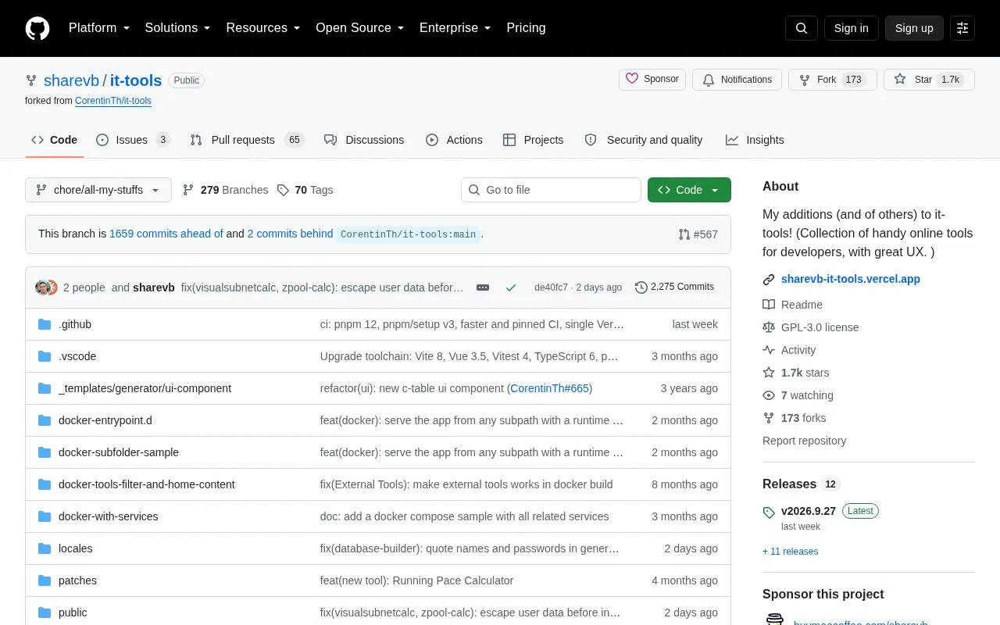Expand the green Code dropdown
The image size is (1000, 625).
(x=689, y=190)
